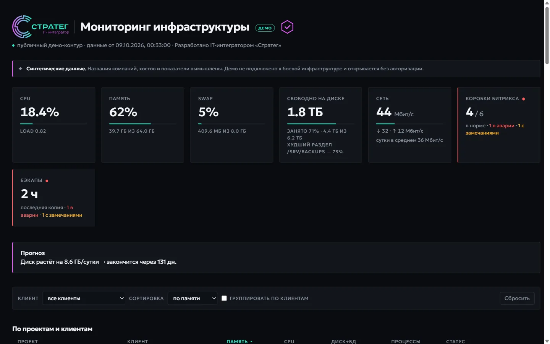The width and height of the screenshot is (550, 344).
Task: Click the Память usage progress bar
Action: point(143,124)
